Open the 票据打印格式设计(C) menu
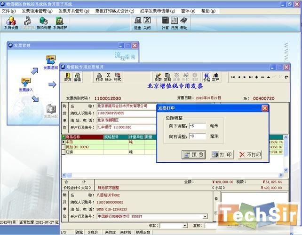 click(115, 11)
